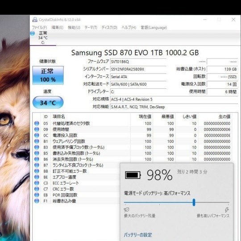The height and width of the screenshot is (241, 241).
Task: Click status circle for row C3 ECC エラーレート
Action: pyautogui.click(x=37, y=183)
